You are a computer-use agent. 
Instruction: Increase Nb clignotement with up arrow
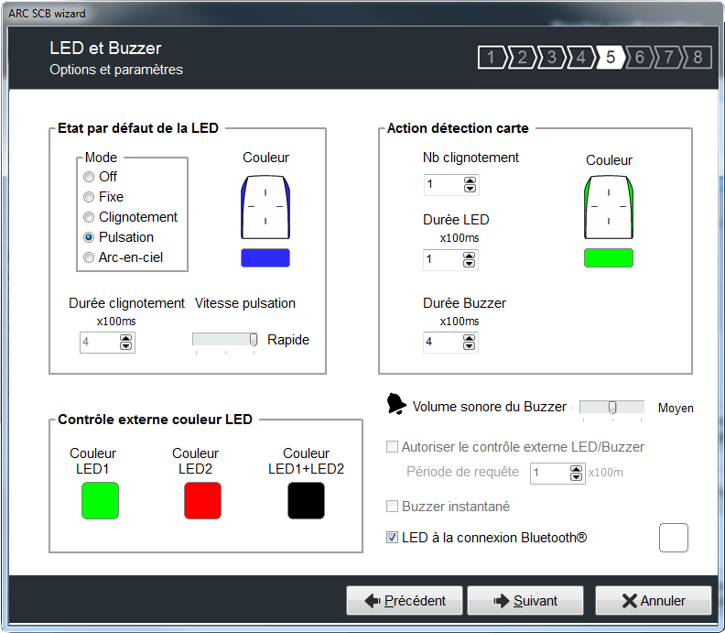tap(470, 180)
